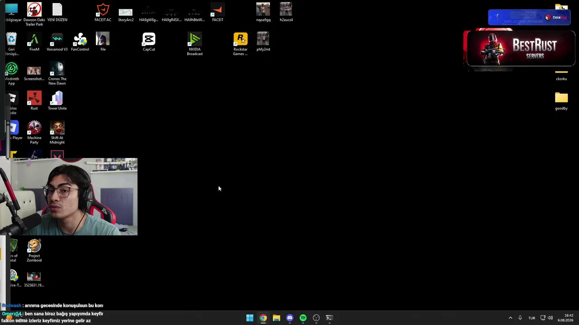The image size is (579, 325).
Task: Select the image named file
Action: click(x=103, y=42)
